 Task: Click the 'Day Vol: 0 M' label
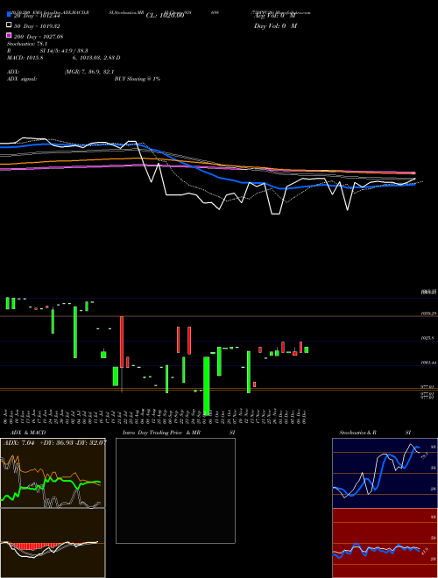coord(275,26)
